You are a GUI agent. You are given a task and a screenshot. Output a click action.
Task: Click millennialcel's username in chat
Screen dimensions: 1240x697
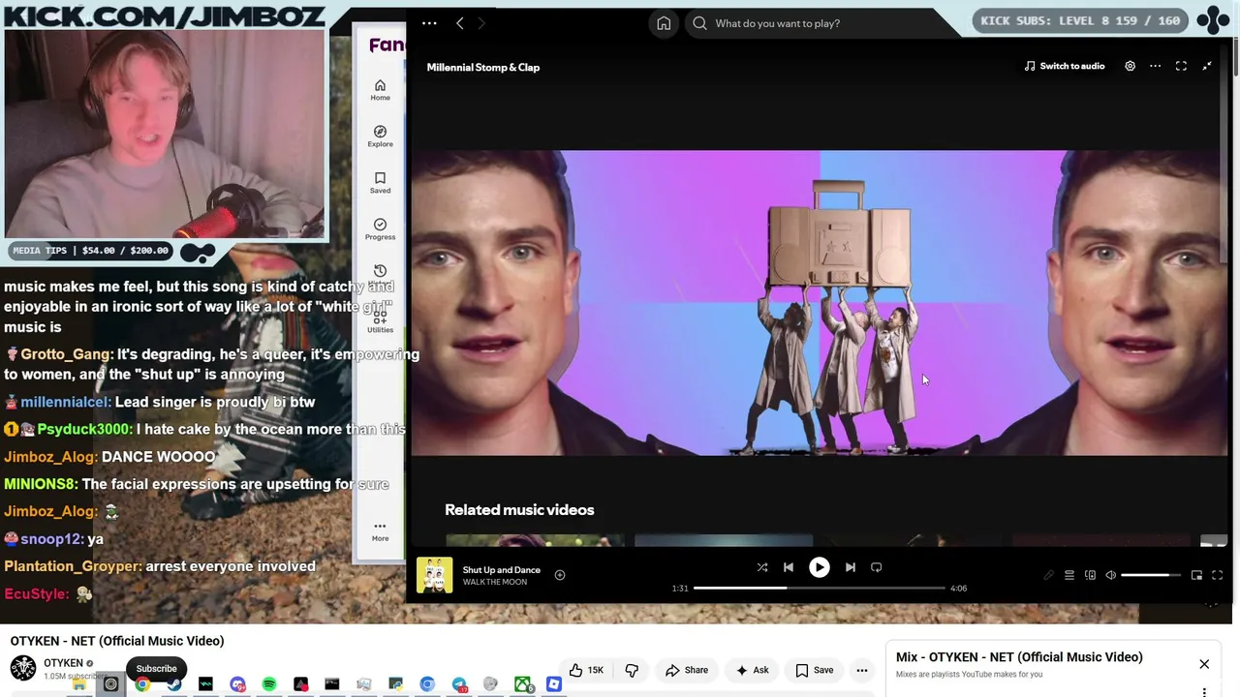pyautogui.click(x=66, y=402)
